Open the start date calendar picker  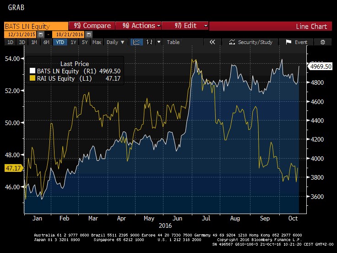41,34
